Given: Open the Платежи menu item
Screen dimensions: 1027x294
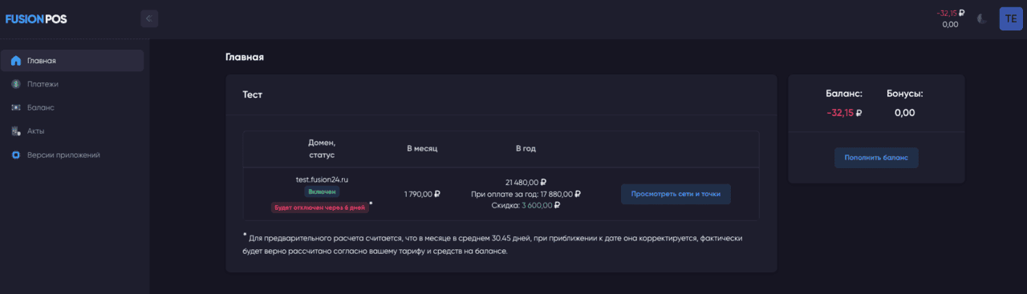Looking at the screenshot, I should tap(72, 84).
